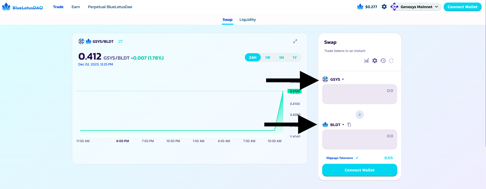The width and height of the screenshot is (486, 189).
Task: Open recent transactions history icon
Action: tap(383, 61)
